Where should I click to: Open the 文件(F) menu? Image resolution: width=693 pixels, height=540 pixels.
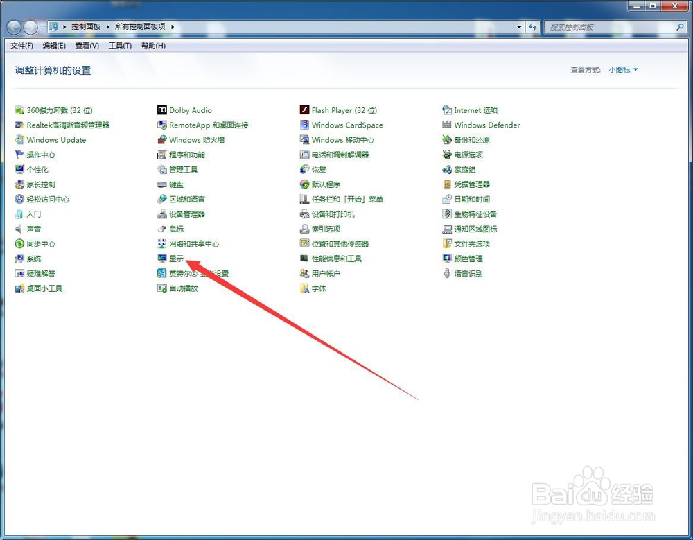point(21,46)
